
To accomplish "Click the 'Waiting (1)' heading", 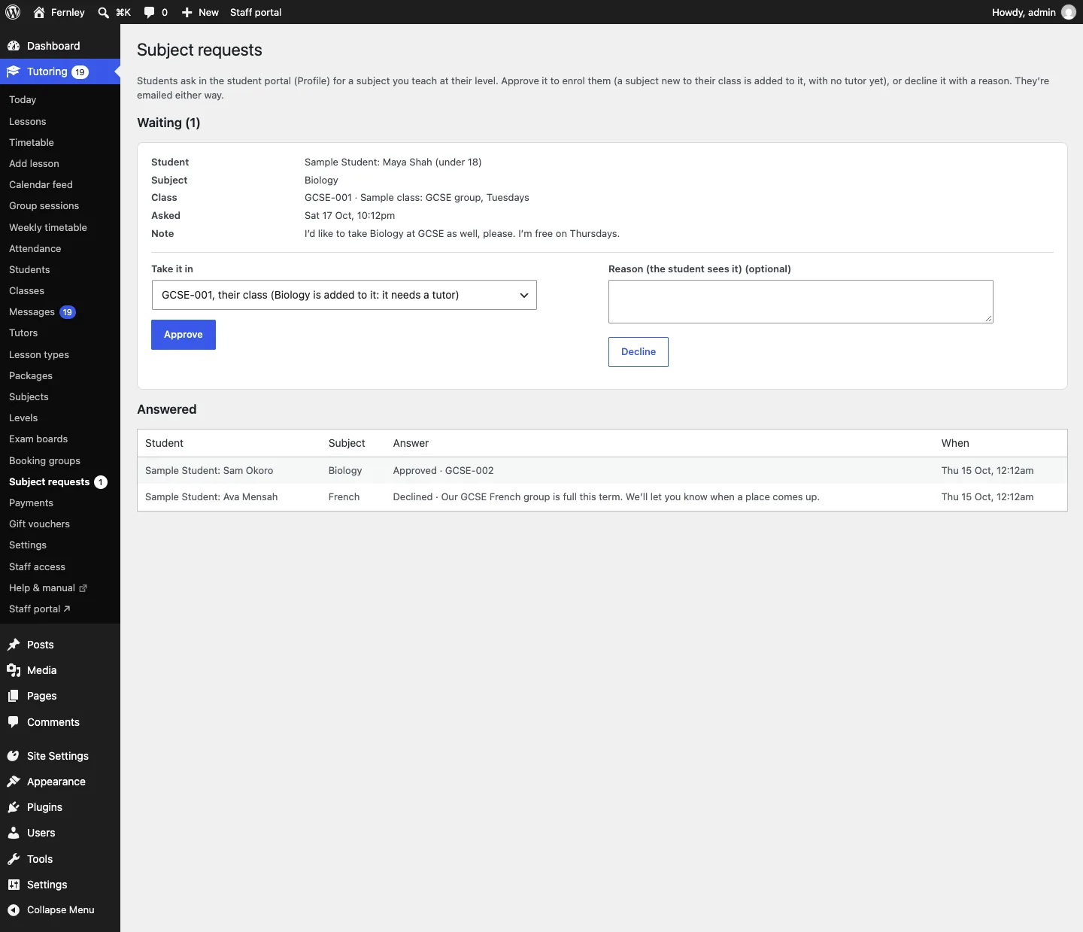I will click(168, 123).
